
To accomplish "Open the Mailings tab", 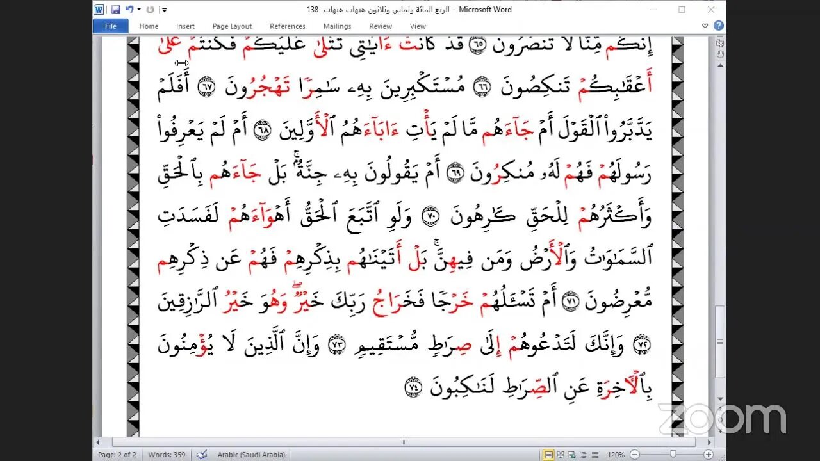I will (337, 26).
